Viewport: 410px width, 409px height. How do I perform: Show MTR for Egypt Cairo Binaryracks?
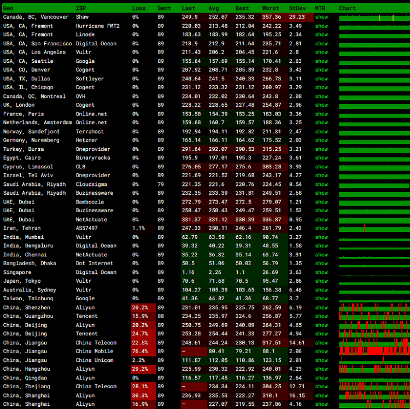[x=321, y=157]
